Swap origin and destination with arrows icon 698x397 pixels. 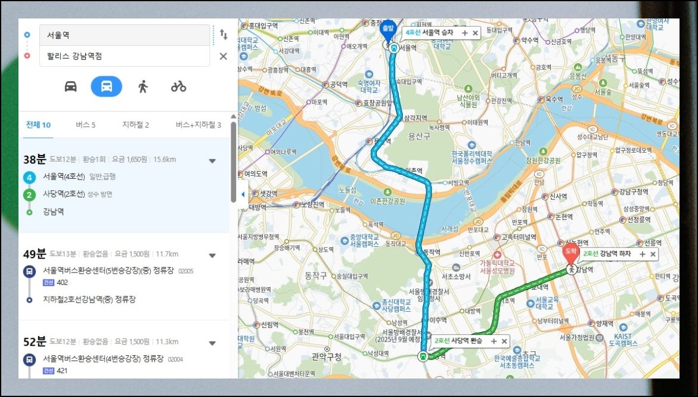[x=224, y=35]
